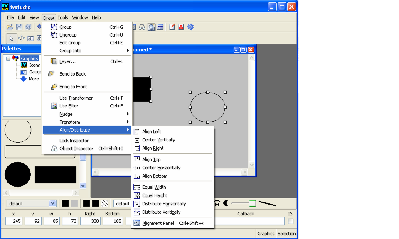Click Bring to Front in the Draw menu
This screenshot has height=239, width=399.
[x=73, y=87]
